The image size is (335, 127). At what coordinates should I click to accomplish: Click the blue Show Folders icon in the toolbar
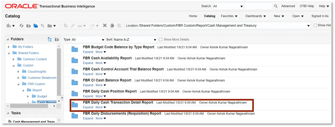tap(36, 26)
